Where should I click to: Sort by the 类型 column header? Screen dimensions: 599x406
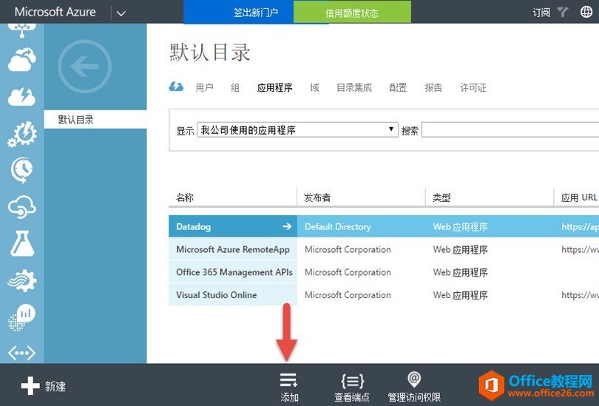click(441, 197)
